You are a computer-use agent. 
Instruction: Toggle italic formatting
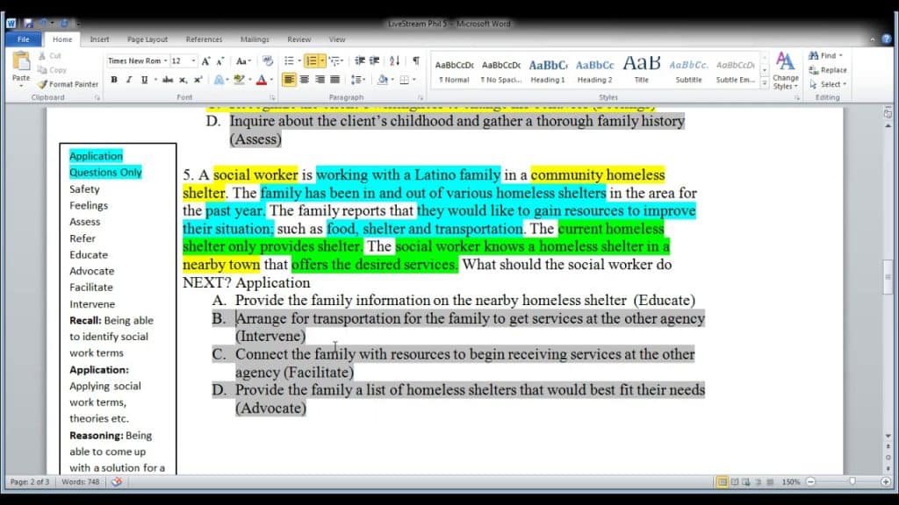(x=129, y=80)
